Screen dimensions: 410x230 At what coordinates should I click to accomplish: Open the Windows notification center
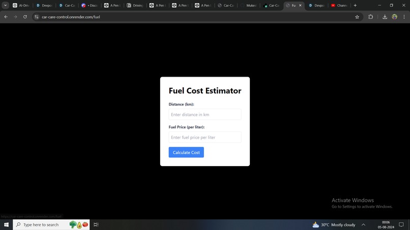(x=401, y=224)
